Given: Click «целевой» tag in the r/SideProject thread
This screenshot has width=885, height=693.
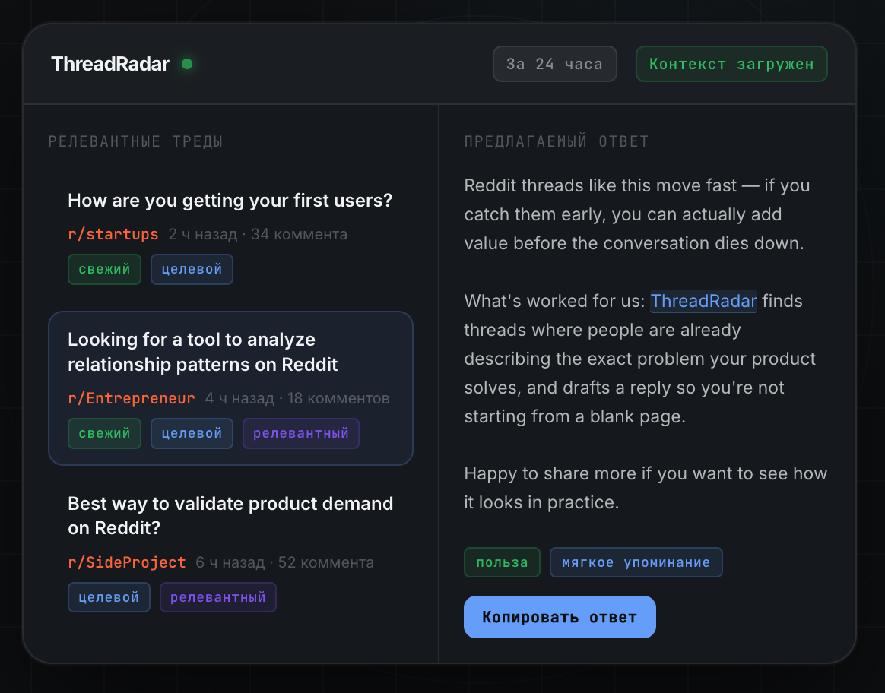Looking at the screenshot, I should [x=109, y=597].
